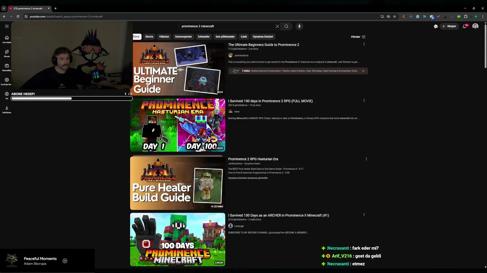
Task: Go to Ana Sayfa in sidebar
Action: tap(7, 39)
